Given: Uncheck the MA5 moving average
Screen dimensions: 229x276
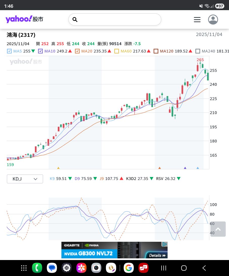Looking at the screenshot, I should click(9, 51).
